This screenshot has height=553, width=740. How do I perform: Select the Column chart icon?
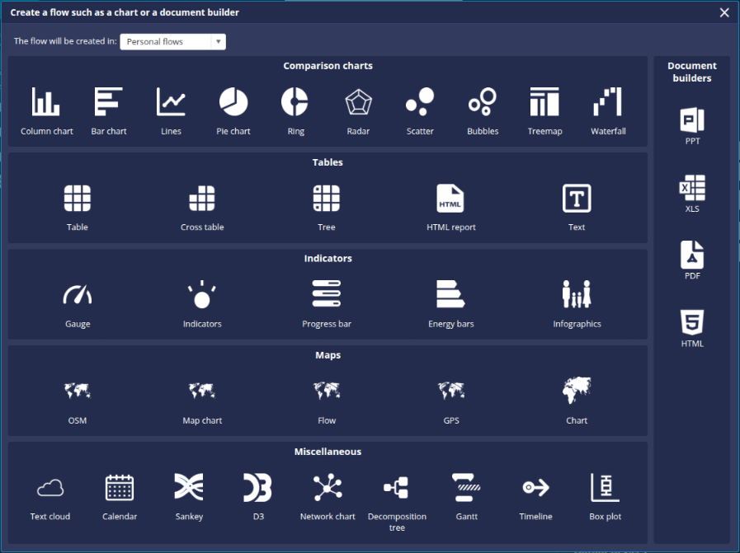pos(46,102)
